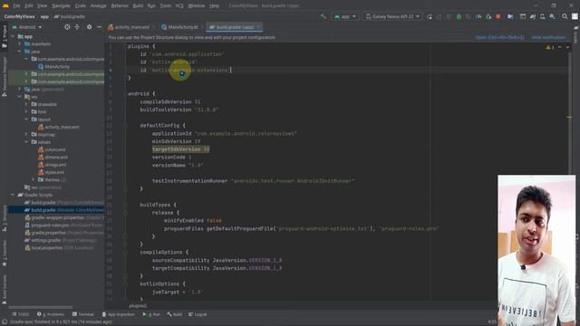Viewport: 580px width, 326px height.
Task: Expand the mipmap folder
Action: (26, 135)
